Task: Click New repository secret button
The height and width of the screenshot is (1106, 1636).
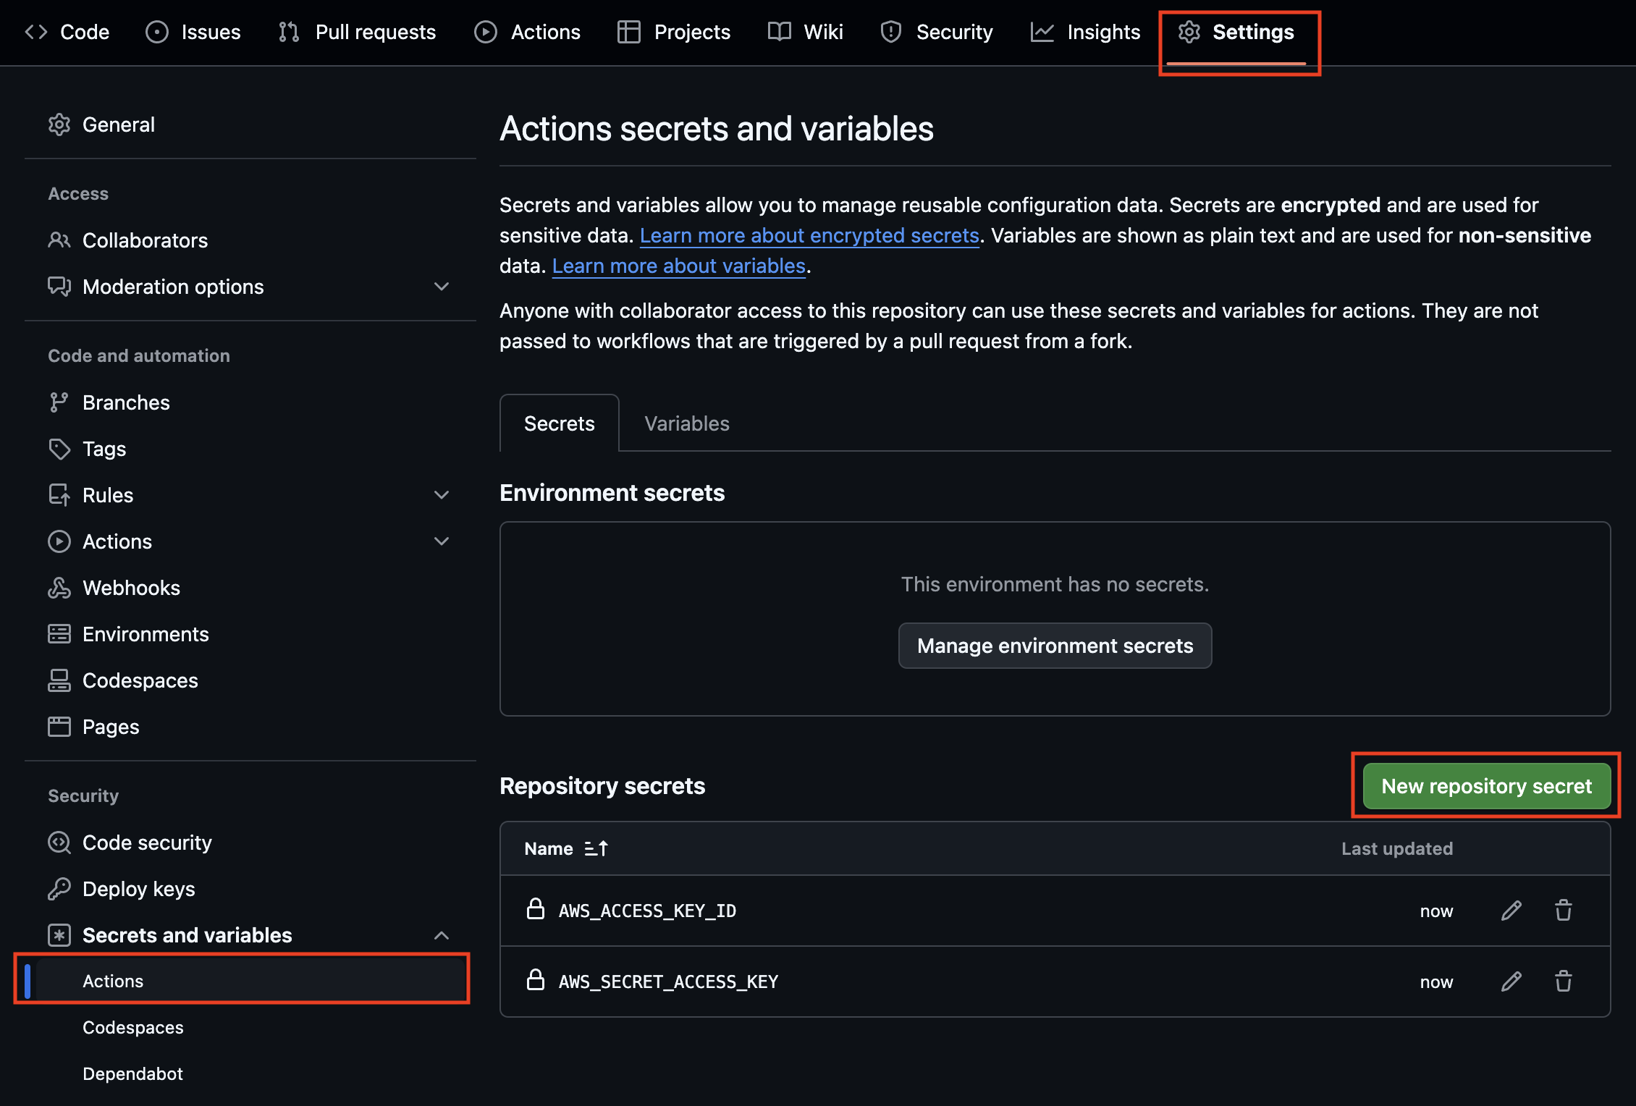Action: (1486, 786)
